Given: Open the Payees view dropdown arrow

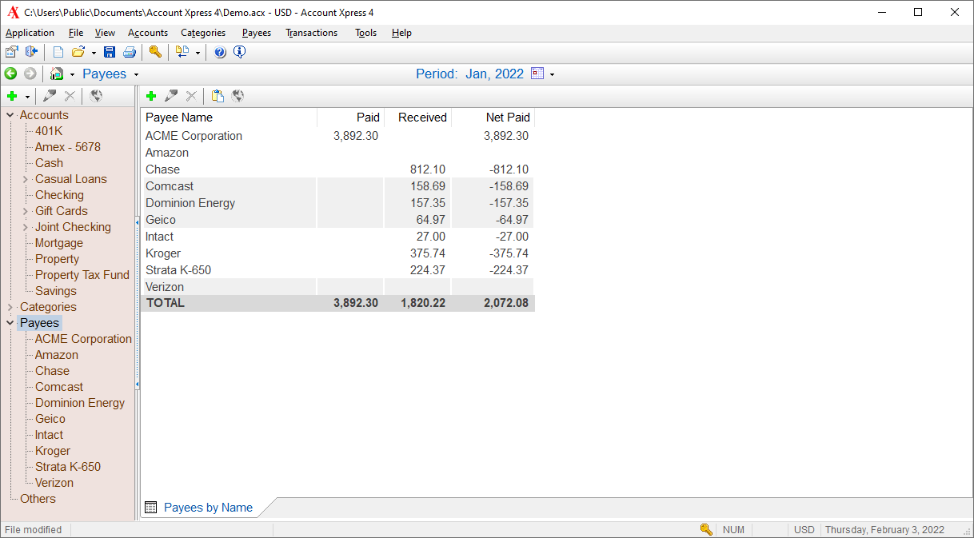Looking at the screenshot, I should (x=136, y=74).
